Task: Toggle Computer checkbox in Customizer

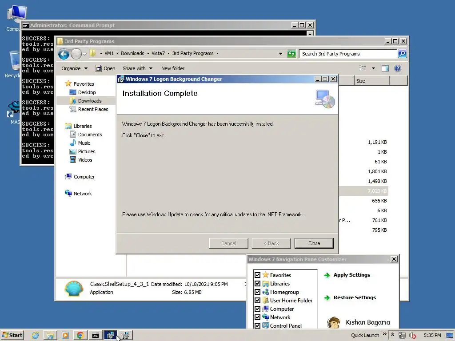Action: click(x=257, y=309)
